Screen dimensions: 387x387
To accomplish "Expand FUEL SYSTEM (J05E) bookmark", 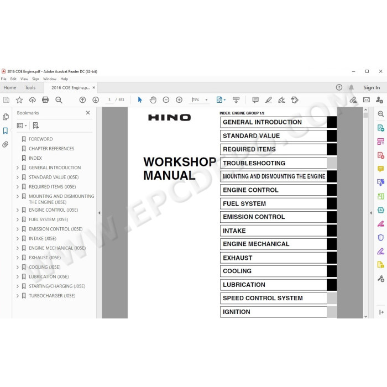I will [18, 219].
